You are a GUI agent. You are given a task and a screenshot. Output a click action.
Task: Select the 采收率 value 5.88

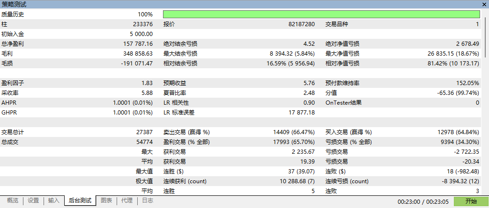[x=147, y=93]
